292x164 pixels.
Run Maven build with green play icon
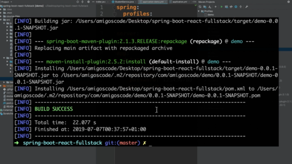tap(221, 7)
